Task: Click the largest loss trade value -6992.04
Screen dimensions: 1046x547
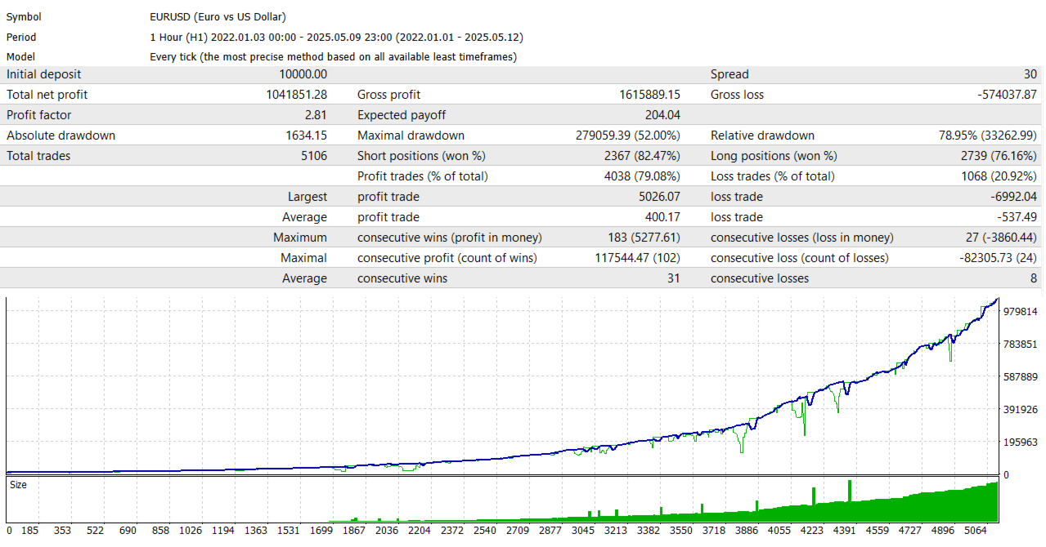Action: 1012,197
